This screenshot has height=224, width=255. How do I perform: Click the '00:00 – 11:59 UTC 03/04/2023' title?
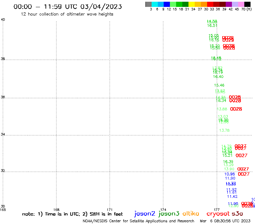coord(68,7)
